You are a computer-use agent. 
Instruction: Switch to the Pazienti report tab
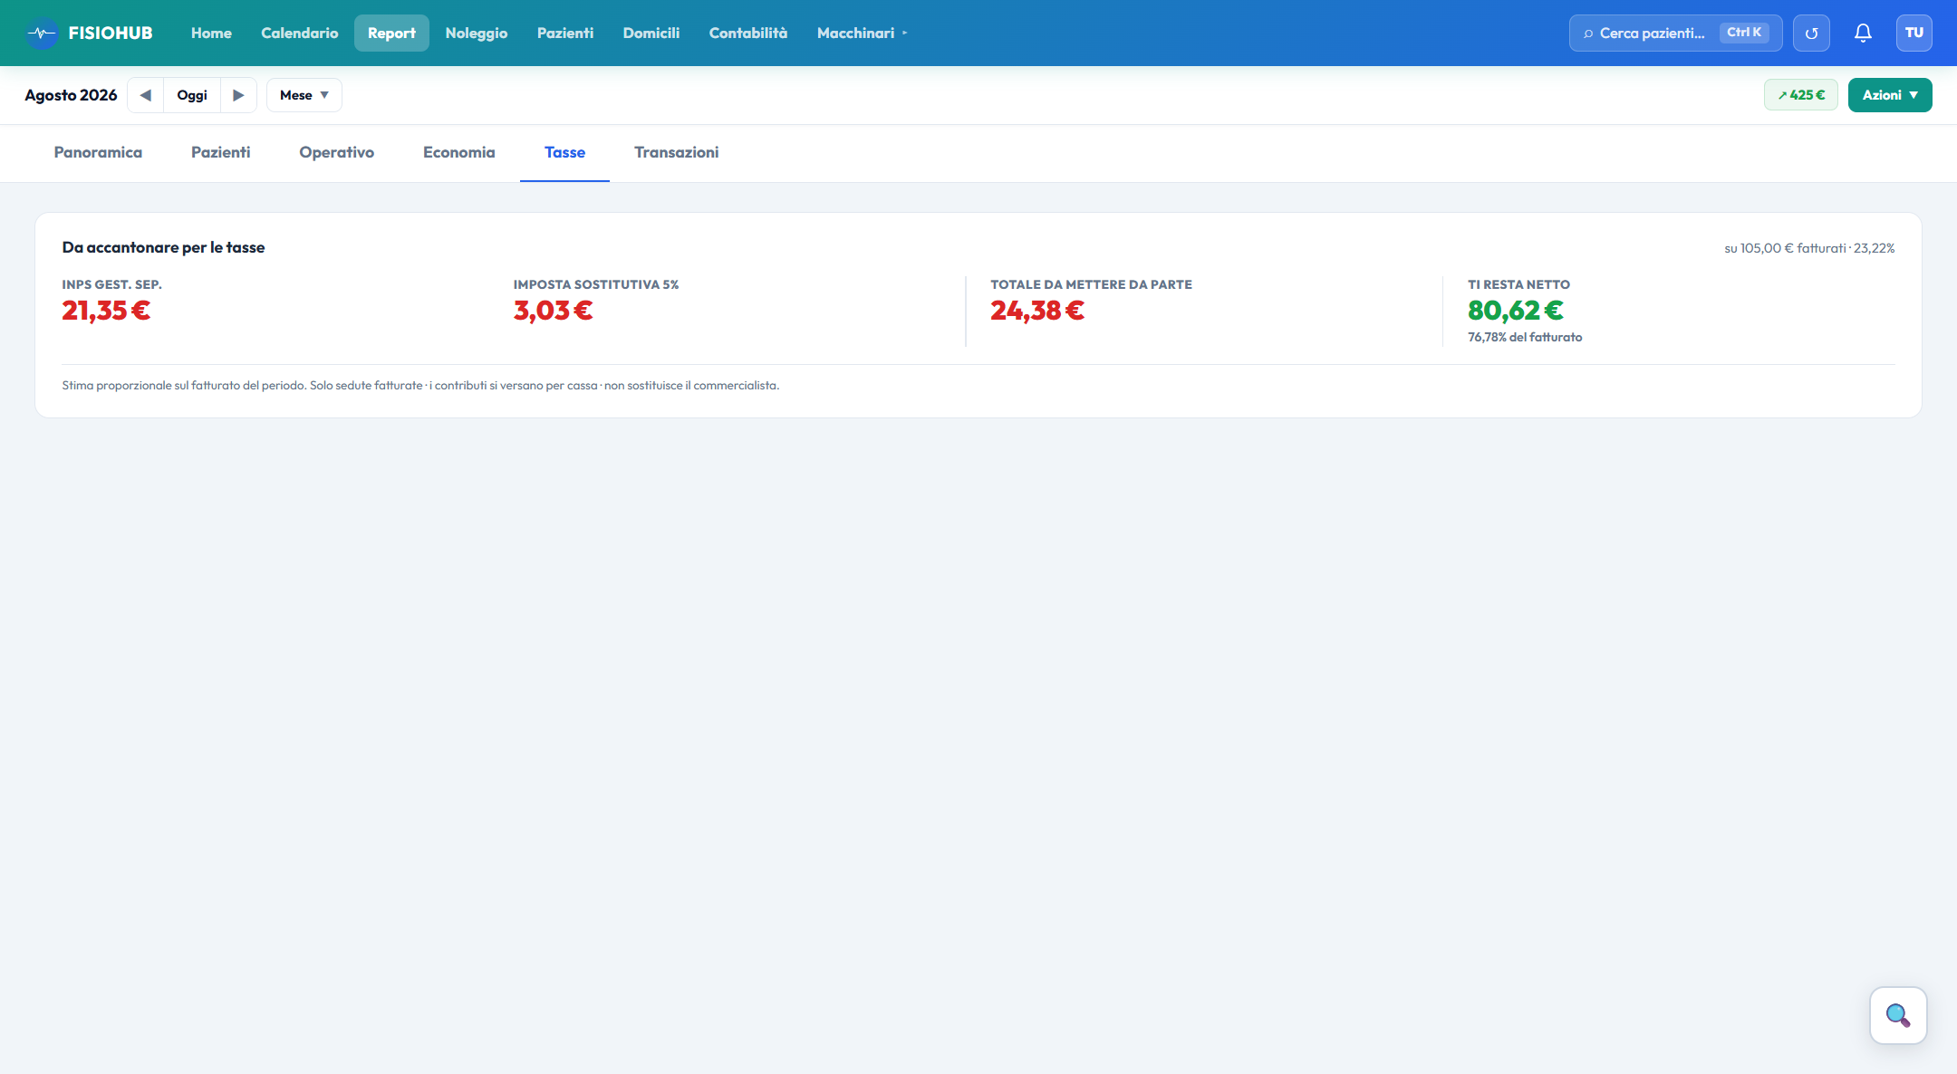221,152
